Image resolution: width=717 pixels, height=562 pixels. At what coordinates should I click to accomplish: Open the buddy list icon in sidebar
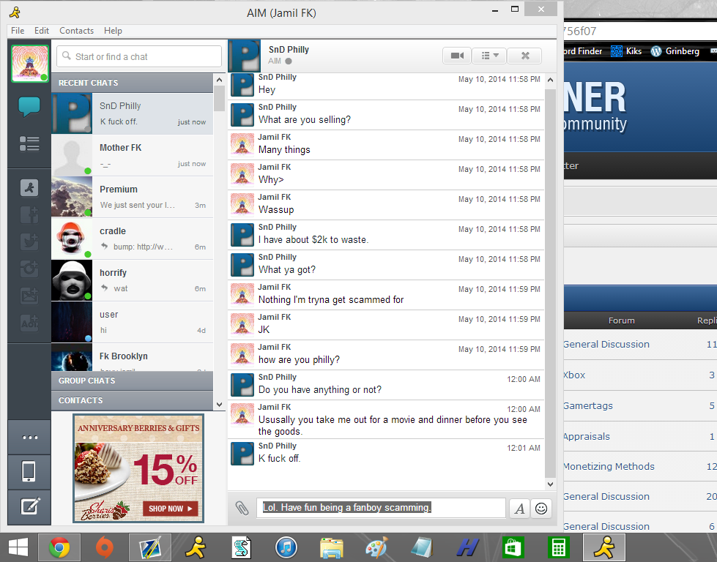(29, 143)
